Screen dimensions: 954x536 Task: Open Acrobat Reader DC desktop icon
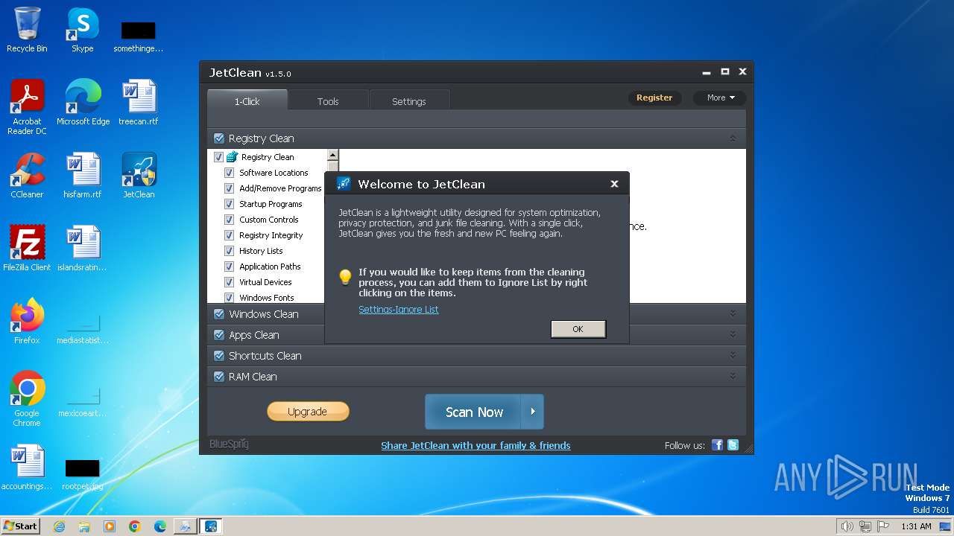pos(27,107)
